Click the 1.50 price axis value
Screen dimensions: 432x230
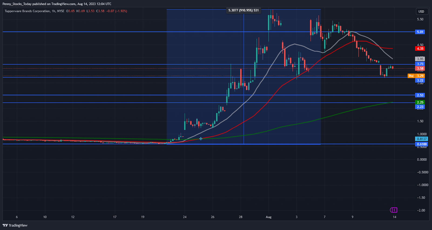pyautogui.click(x=420, y=121)
